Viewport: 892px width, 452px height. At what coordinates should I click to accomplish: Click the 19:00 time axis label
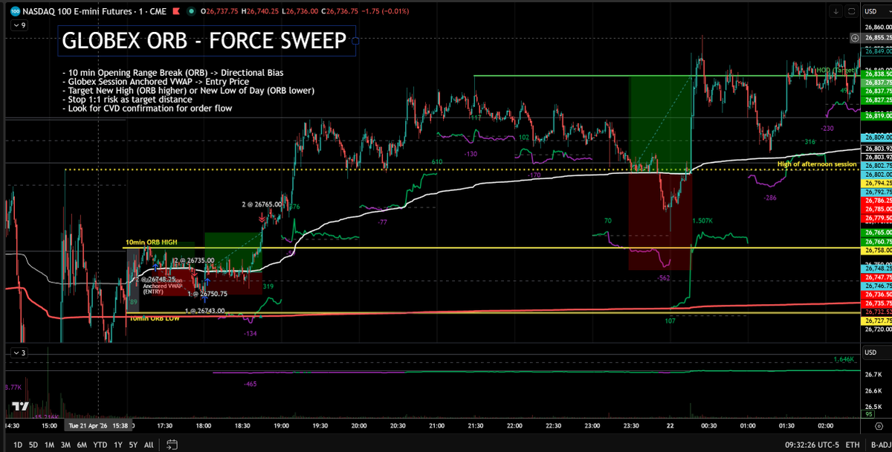click(281, 427)
